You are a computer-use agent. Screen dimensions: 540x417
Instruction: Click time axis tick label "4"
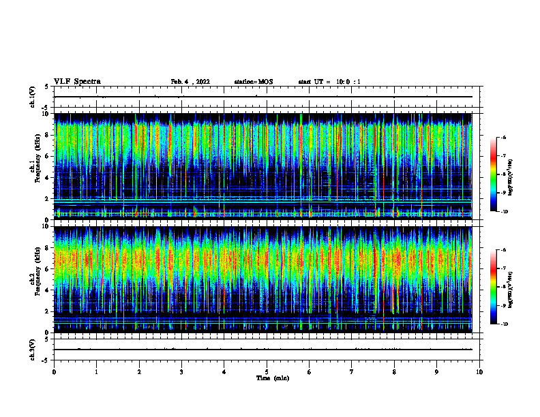(x=224, y=372)
